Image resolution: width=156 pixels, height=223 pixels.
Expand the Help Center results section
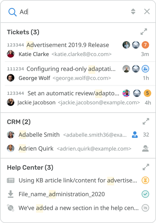click(146, 167)
